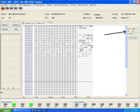Click the HardReset button
The width and height of the screenshot is (140, 112).
(x=16, y=25)
